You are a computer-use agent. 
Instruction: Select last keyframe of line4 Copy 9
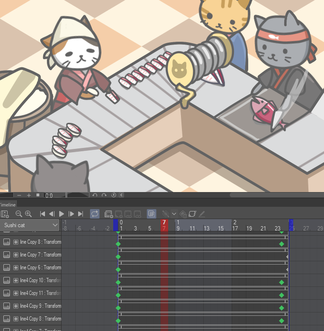pyautogui.click(x=281, y=308)
